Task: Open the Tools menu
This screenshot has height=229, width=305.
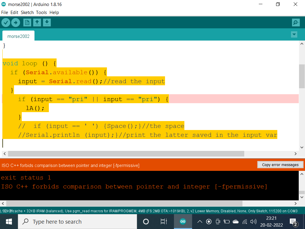Action: [x=41, y=13]
